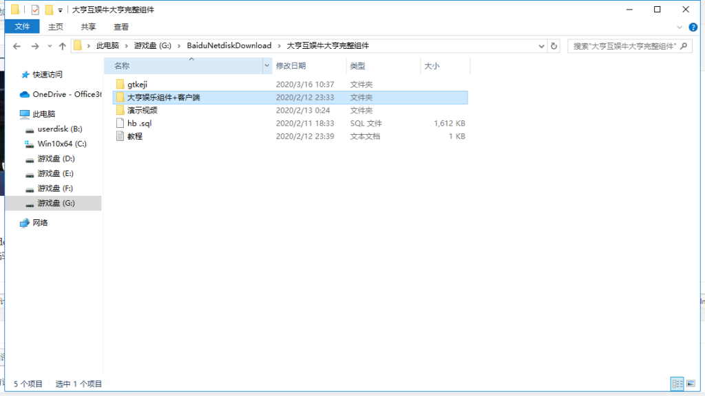Select 此电脑 in the navigation pane

click(x=43, y=114)
